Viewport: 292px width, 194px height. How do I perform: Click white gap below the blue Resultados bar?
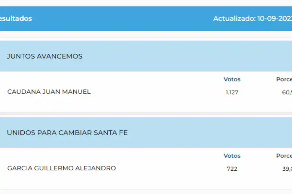146,34
